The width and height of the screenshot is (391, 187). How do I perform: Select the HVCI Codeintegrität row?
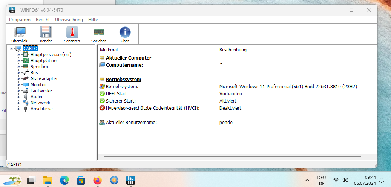(x=237, y=108)
